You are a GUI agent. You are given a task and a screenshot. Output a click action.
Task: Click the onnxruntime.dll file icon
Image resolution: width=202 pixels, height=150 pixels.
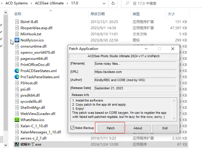(17, 46)
